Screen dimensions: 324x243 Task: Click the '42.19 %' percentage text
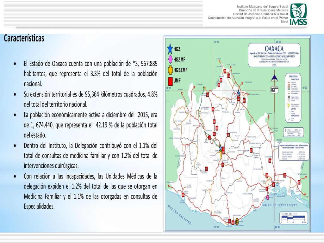[104, 125]
